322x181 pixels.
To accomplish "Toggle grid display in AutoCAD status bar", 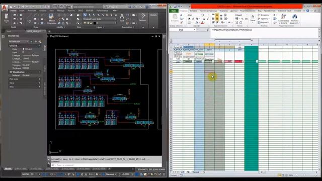I will (32, 174).
